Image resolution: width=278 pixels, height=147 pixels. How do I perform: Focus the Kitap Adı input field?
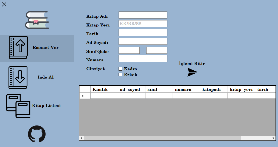(x=143, y=15)
